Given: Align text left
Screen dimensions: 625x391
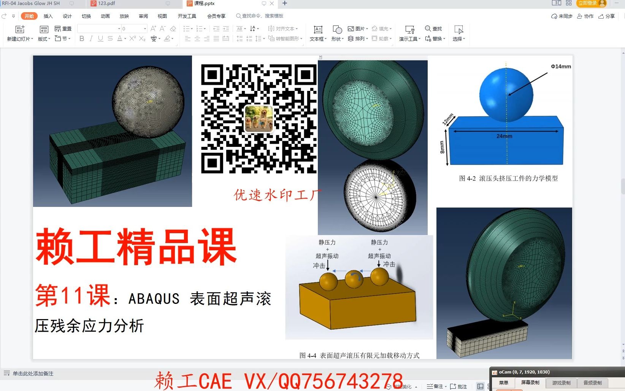Looking at the screenshot, I should [187, 38].
